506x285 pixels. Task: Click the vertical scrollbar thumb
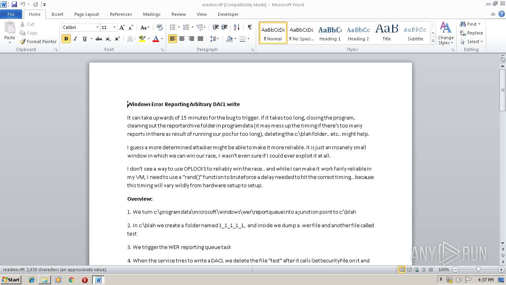502,90
